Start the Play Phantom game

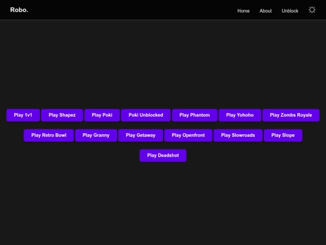194,115
